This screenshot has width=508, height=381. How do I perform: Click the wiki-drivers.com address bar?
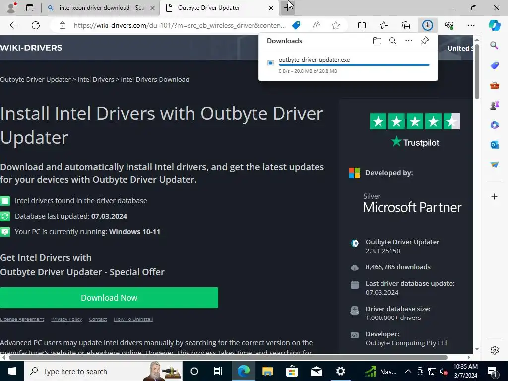pos(180,26)
